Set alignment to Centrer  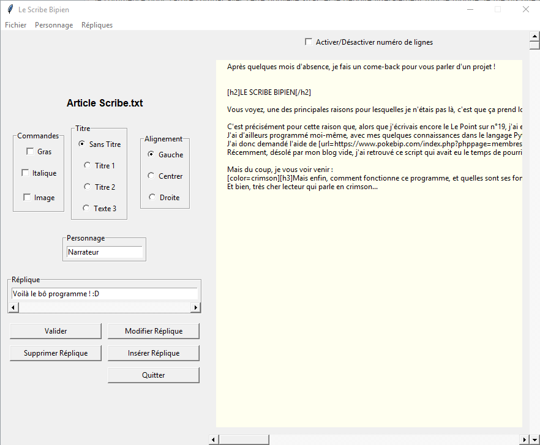click(x=151, y=176)
